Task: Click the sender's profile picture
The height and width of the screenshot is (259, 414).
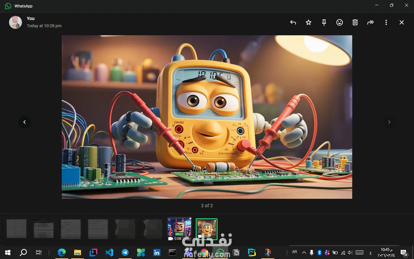Action: click(x=16, y=22)
